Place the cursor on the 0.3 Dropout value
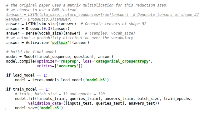This screenshot has height=113, width=204. click(x=47, y=29)
